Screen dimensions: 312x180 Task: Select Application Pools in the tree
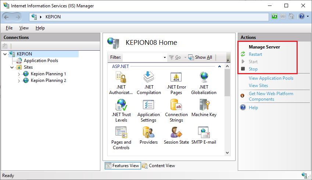[41, 61]
